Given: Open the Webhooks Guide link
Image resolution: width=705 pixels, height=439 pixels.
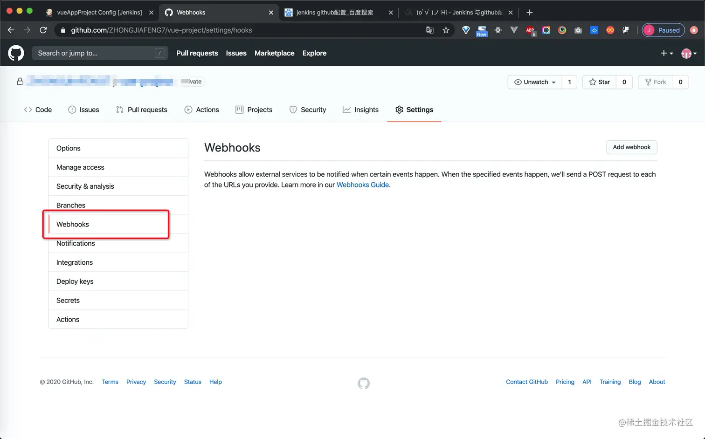Looking at the screenshot, I should [363, 185].
